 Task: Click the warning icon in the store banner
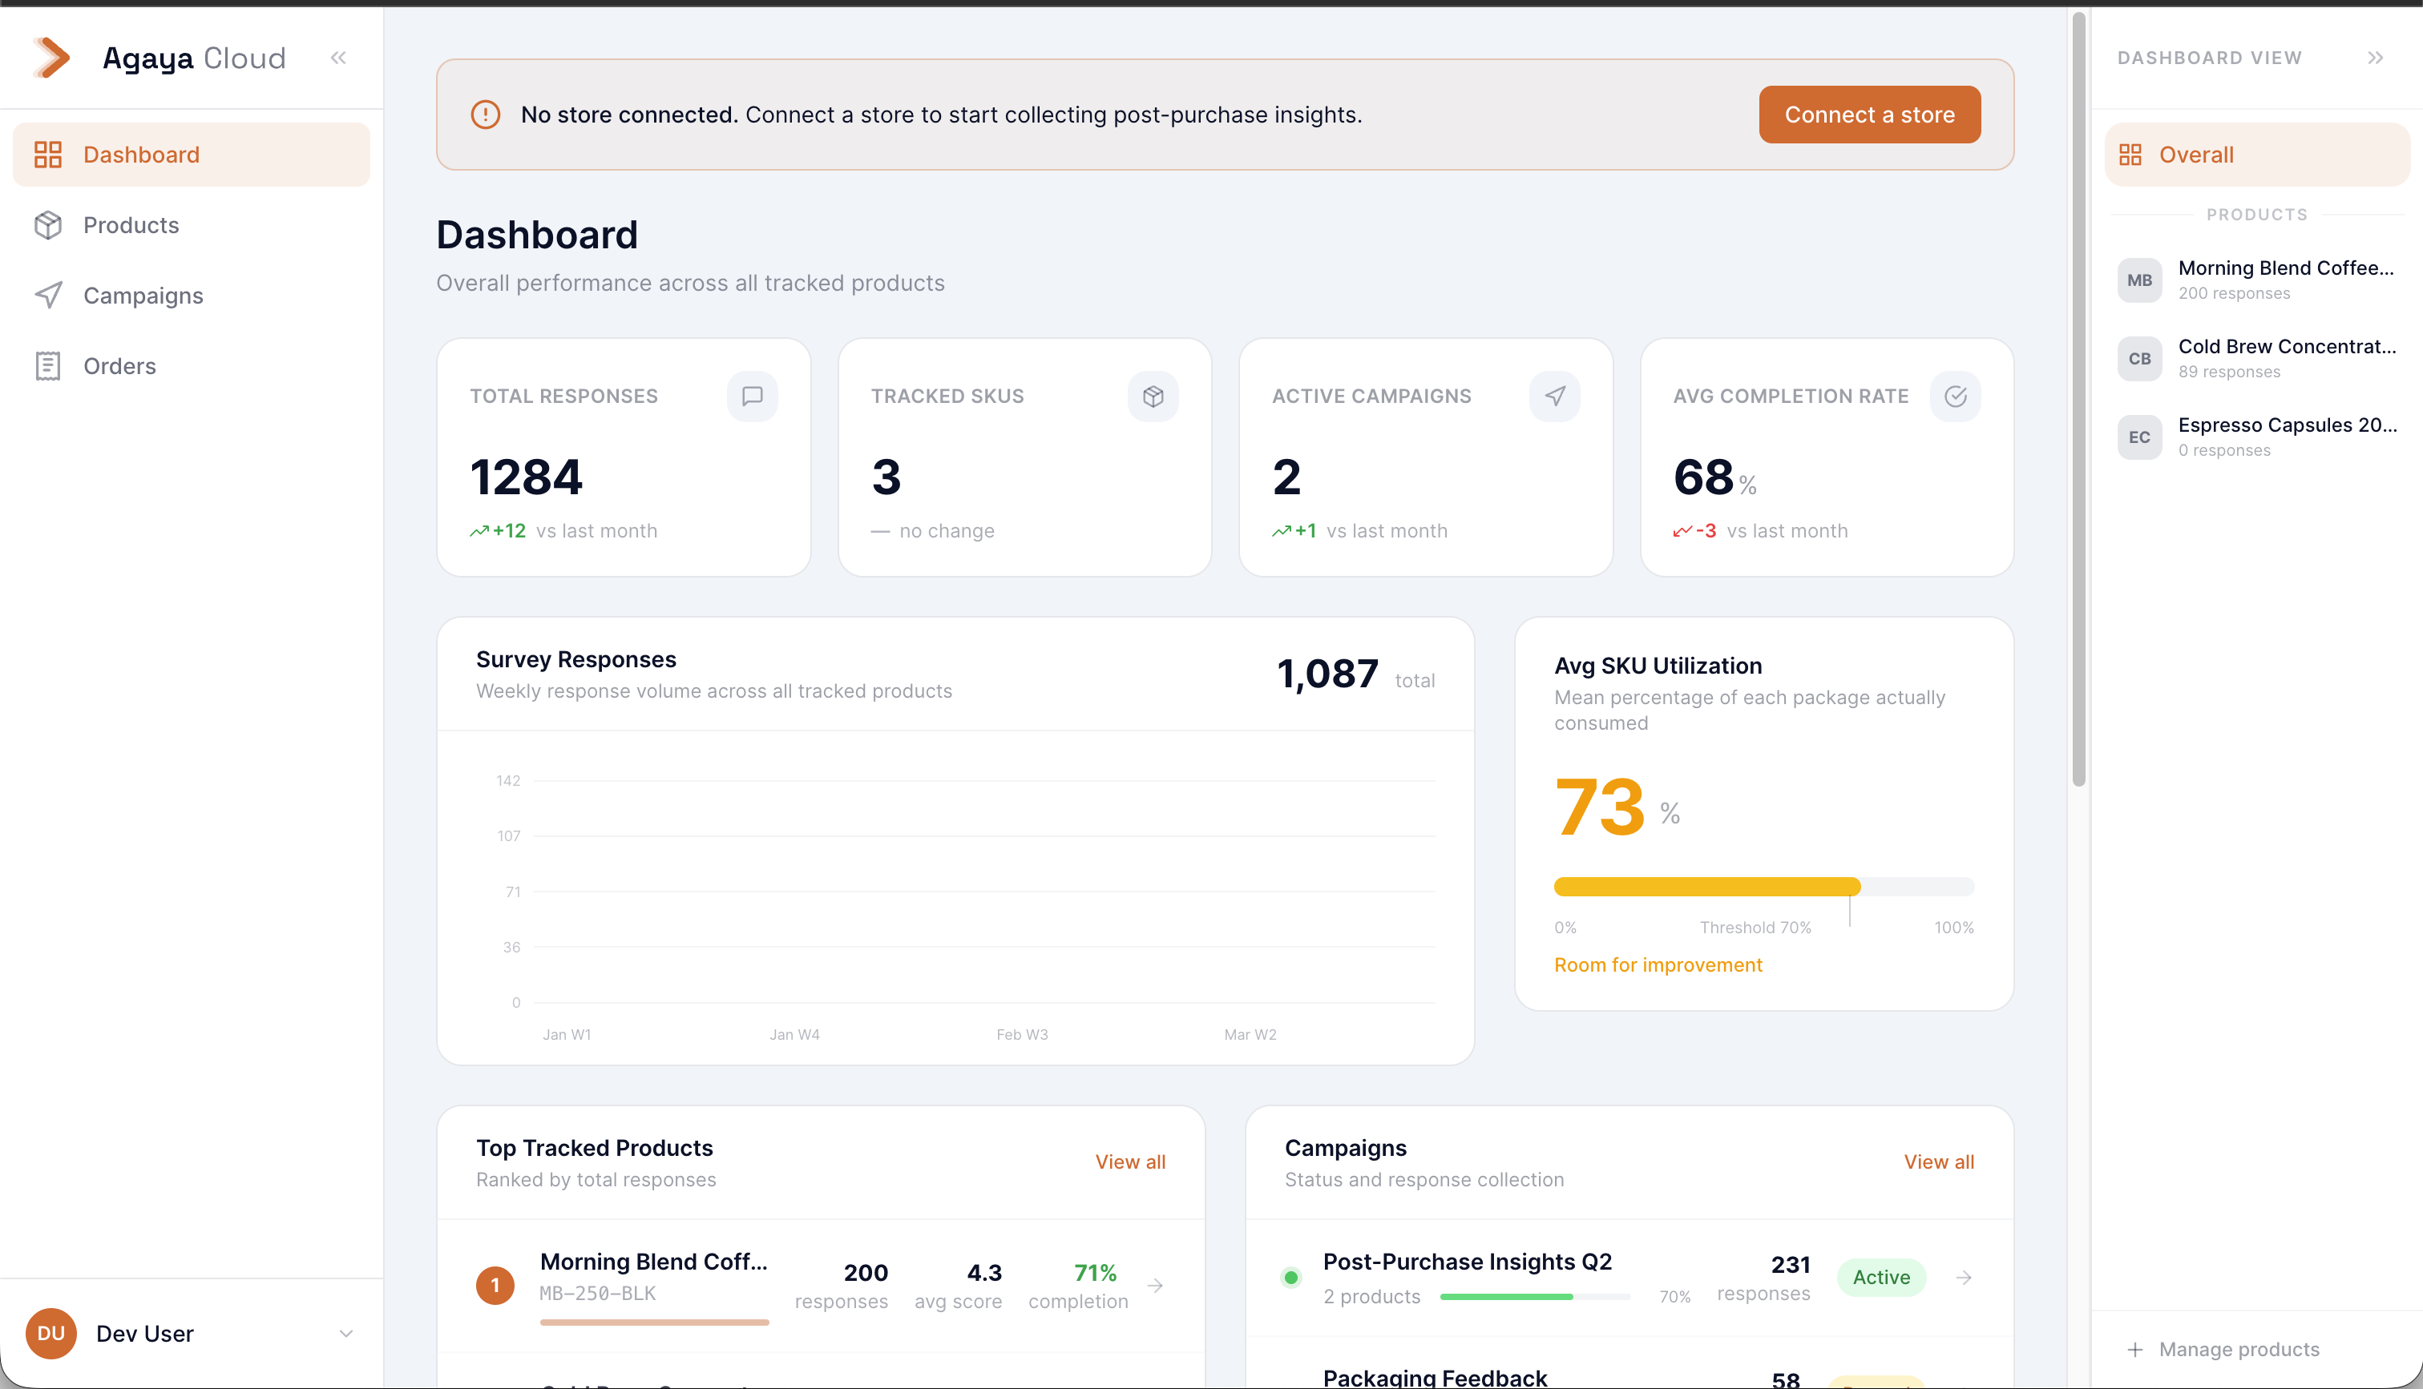tap(486, 115)
